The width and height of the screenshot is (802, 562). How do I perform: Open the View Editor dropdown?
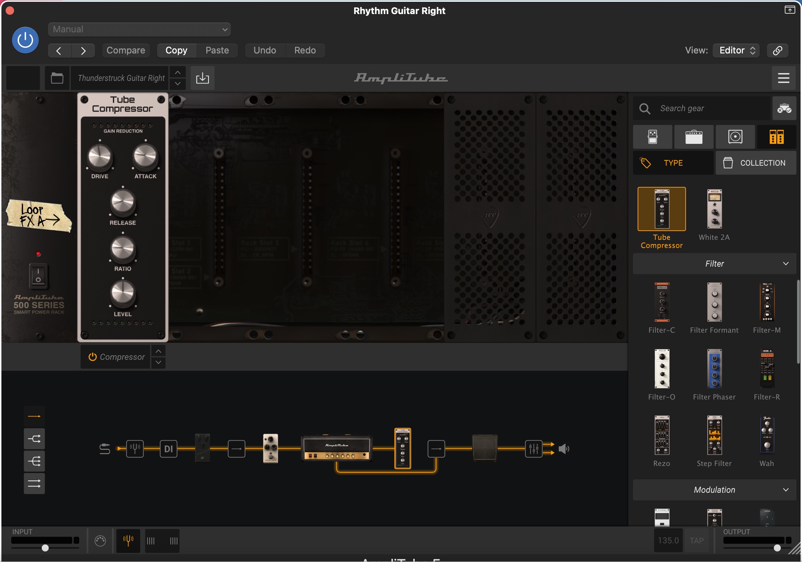click(736, 50)
